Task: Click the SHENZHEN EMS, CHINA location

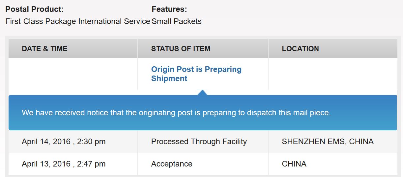Action: [328, 142]
